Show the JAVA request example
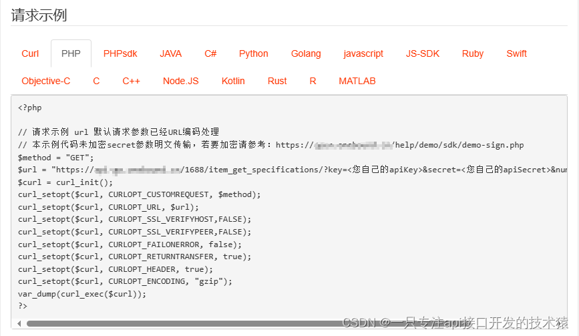Image resolution: width=579 pixels, height=336 pixels. click(170, 54)
